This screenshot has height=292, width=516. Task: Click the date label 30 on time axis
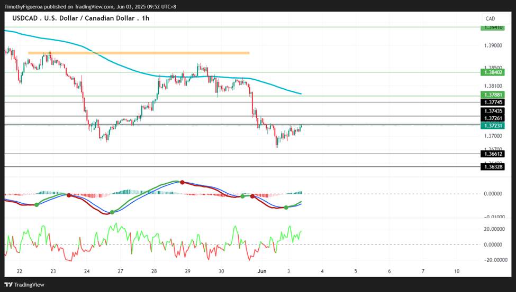point(221,271)
